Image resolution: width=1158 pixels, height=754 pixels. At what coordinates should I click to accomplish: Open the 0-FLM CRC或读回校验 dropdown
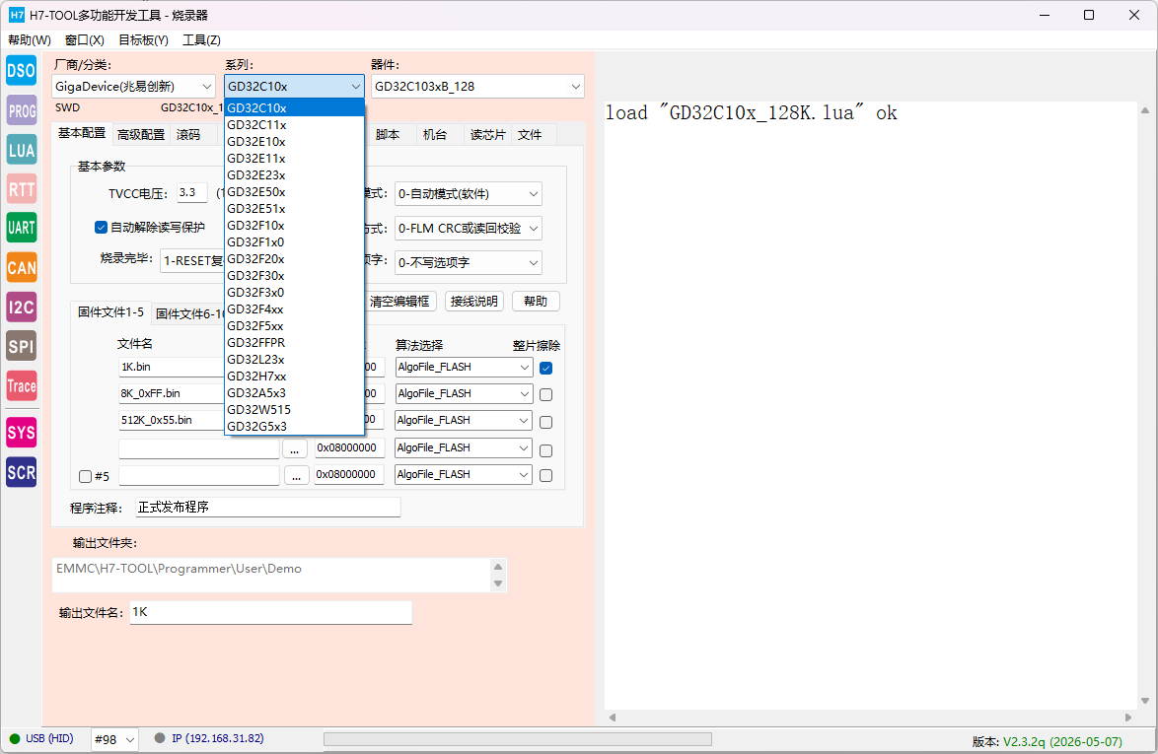point(469,228)
